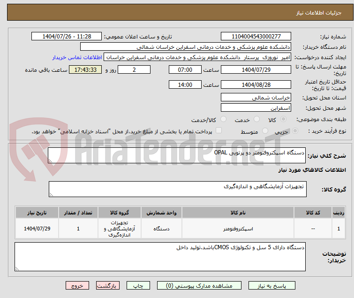Click the 'ردیف' column header
The height and width of the screenshot is (298, 354).
click(x=339, y=213)
